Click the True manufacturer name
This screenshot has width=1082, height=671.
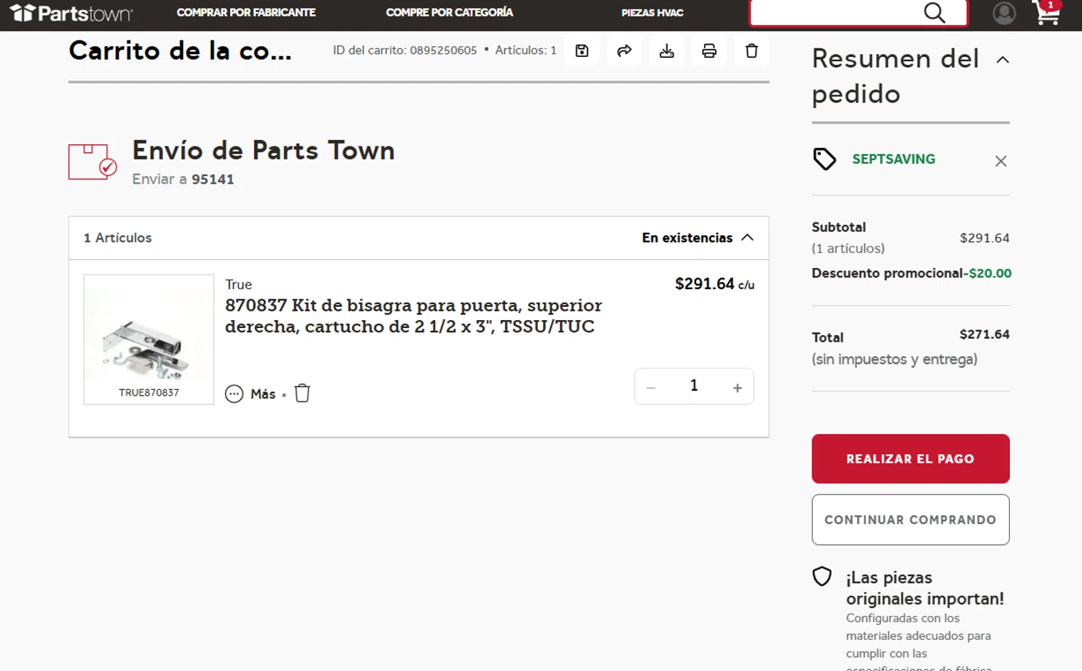tap(239, 285)
